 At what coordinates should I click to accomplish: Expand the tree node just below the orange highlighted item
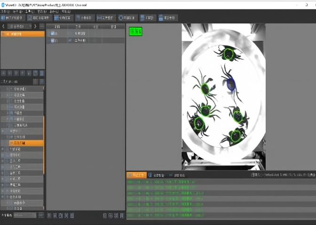pyautogui.click(x=3, y=149)
